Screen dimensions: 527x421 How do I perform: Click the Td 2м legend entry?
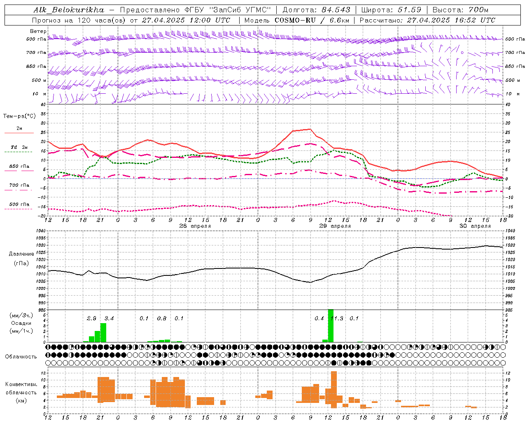(19, 147)
